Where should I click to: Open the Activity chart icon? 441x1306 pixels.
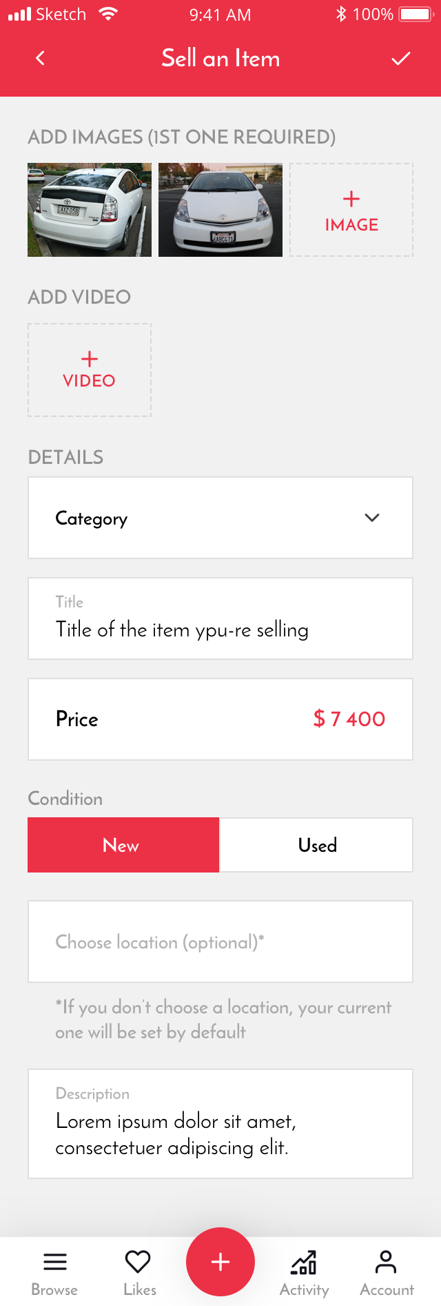point(304,1255)
